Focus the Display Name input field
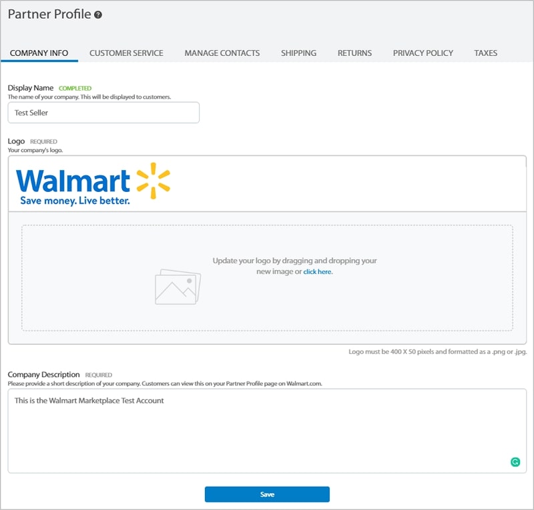The image size is (534, 510). [x=103, y=113]
